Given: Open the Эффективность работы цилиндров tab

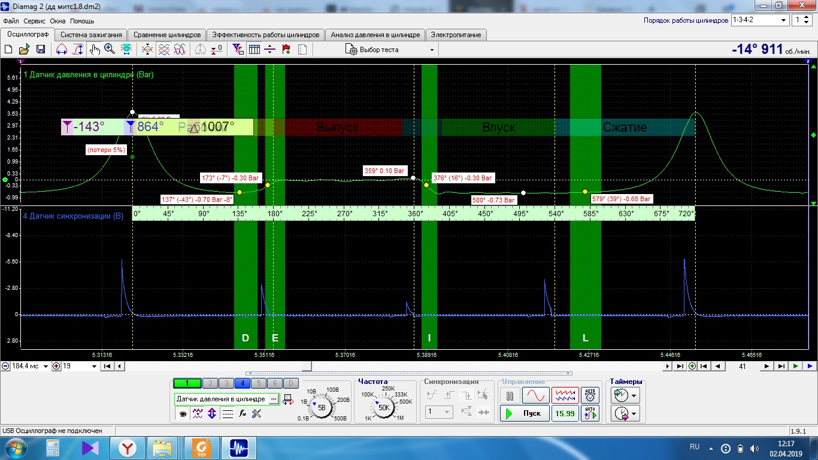Looking at the screenshot, I should [x=266, y=35].
